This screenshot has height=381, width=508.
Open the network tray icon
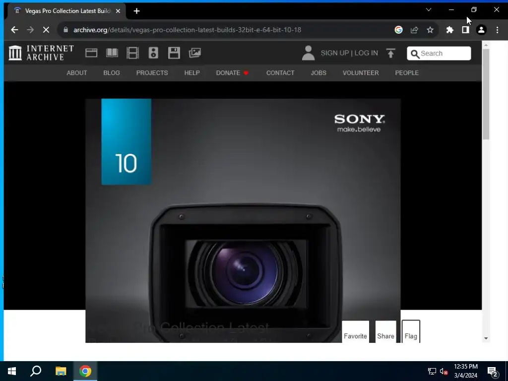coord(432,371)
